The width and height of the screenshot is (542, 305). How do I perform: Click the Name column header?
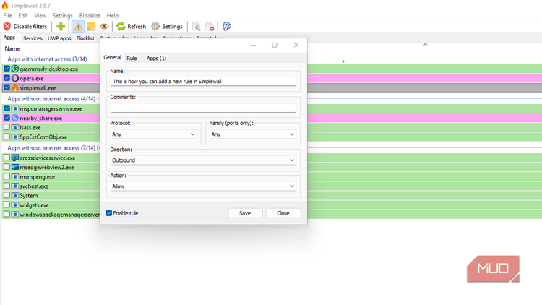[12, 48]
